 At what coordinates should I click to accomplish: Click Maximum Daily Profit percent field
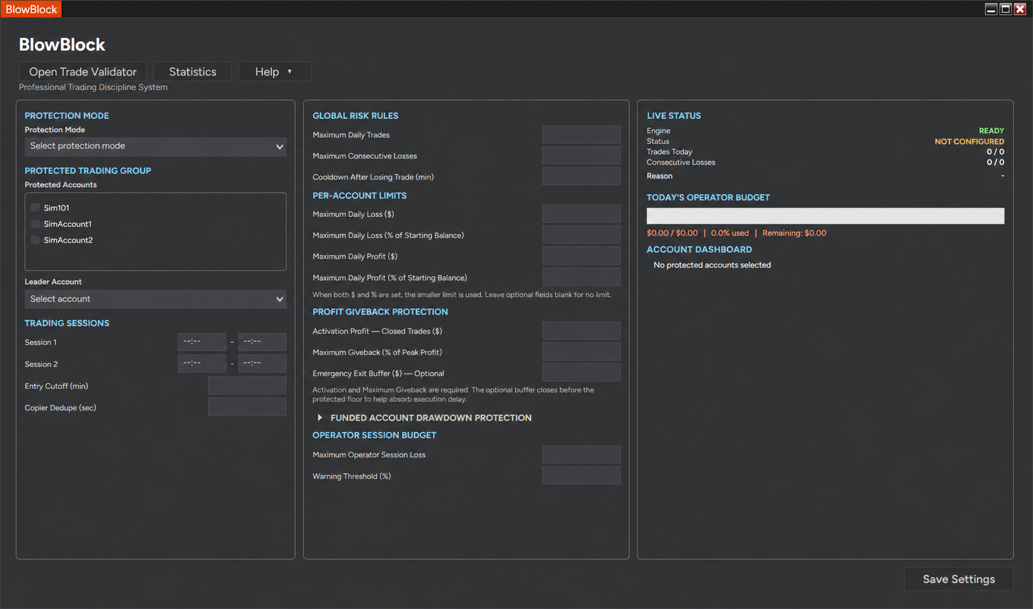pos(582,277)
